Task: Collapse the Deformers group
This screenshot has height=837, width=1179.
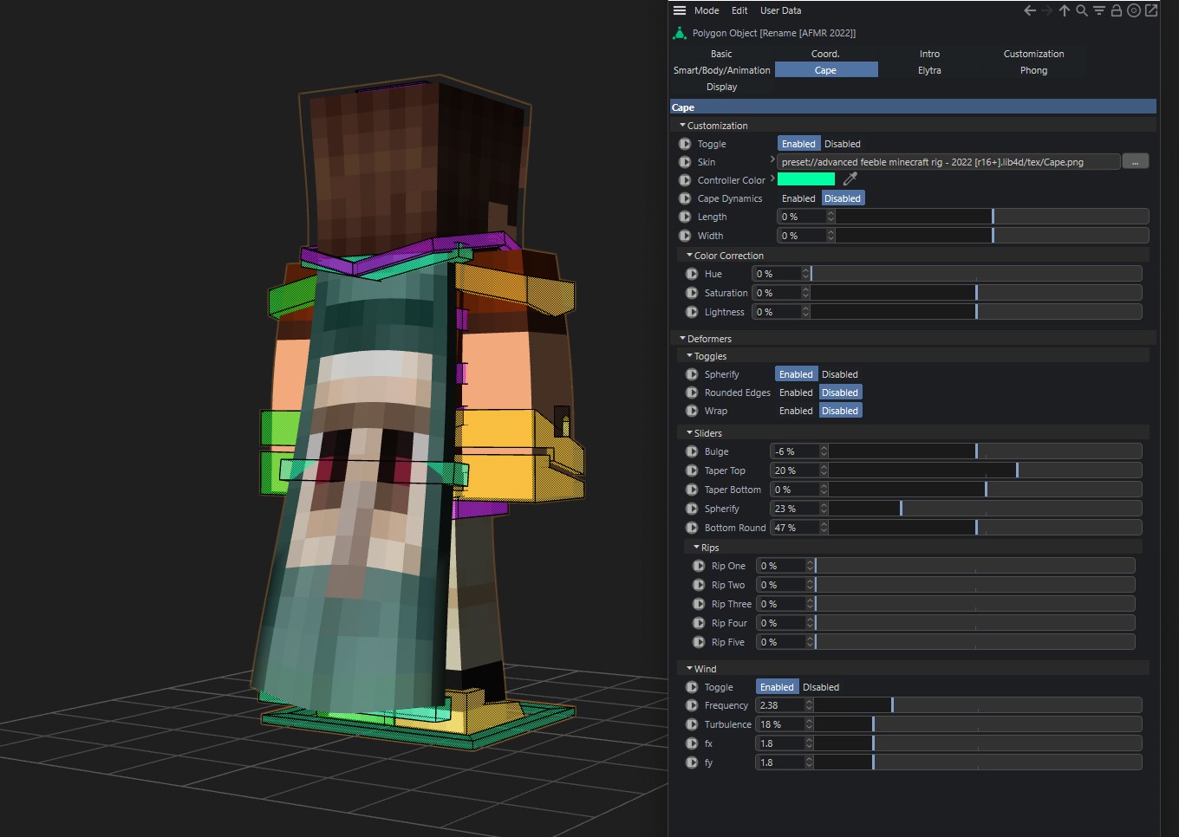Action: pyautogui.click(x=682, y=339)
